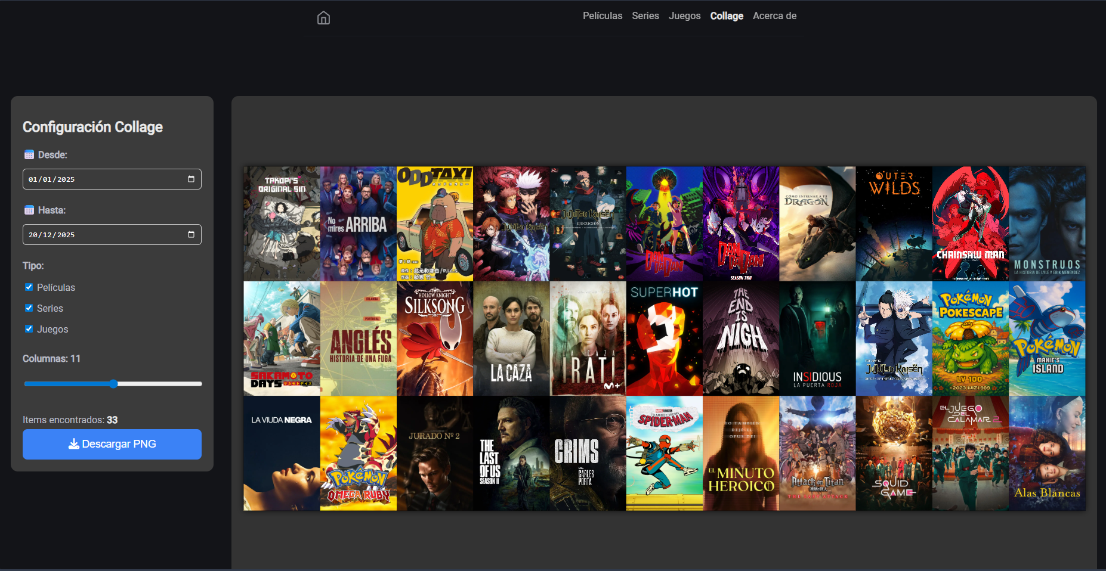This screenshot has width=1106, height=571.
Task: Click the Irati poster
Action: [588, 339]
